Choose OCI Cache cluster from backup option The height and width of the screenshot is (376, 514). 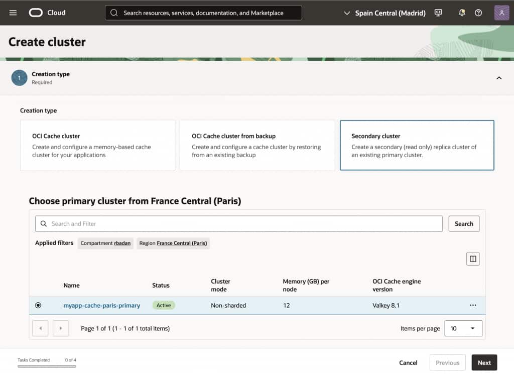tap(258, 145)
